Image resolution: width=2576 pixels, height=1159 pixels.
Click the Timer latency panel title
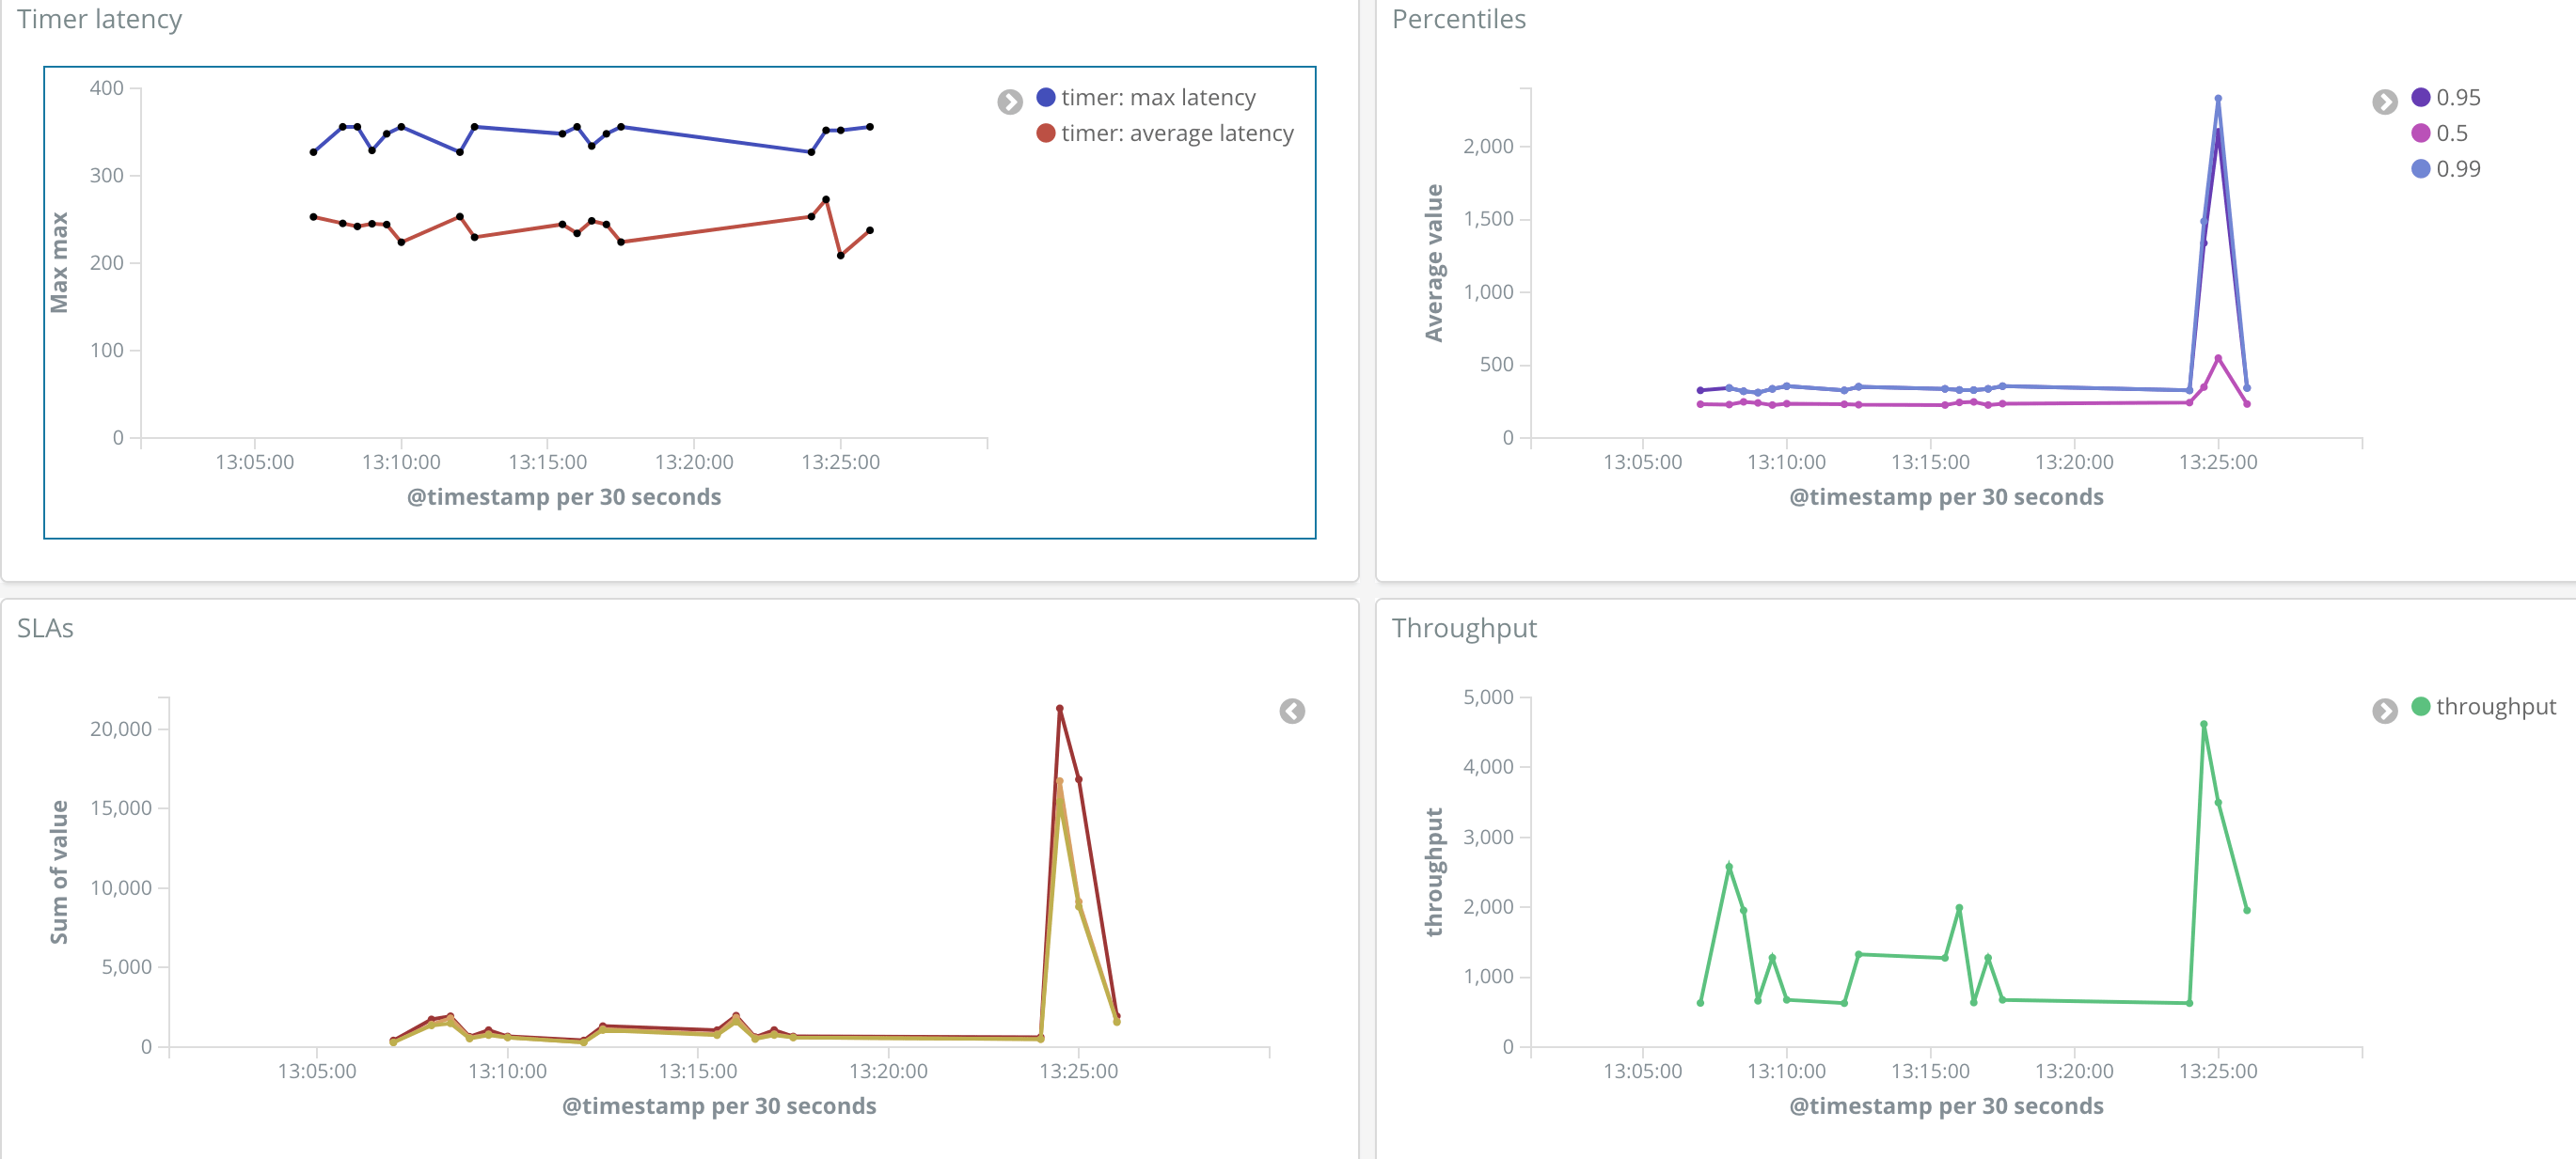[97, 18]
